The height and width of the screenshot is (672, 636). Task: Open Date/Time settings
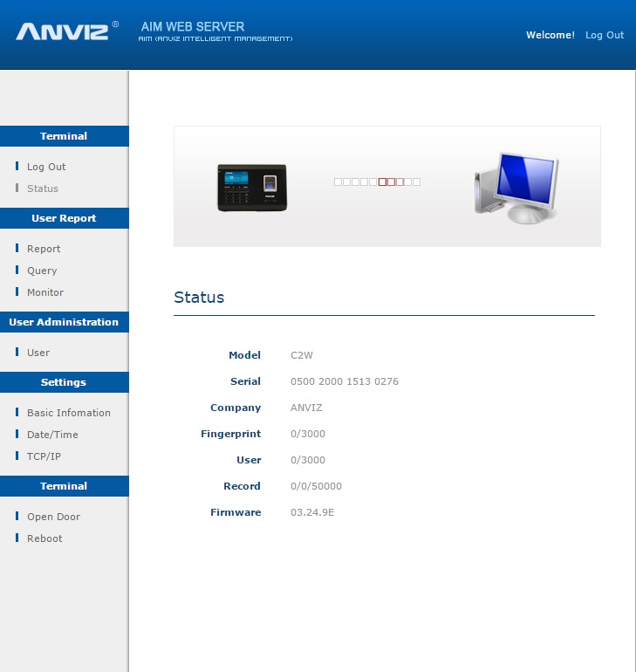[52, 435]
